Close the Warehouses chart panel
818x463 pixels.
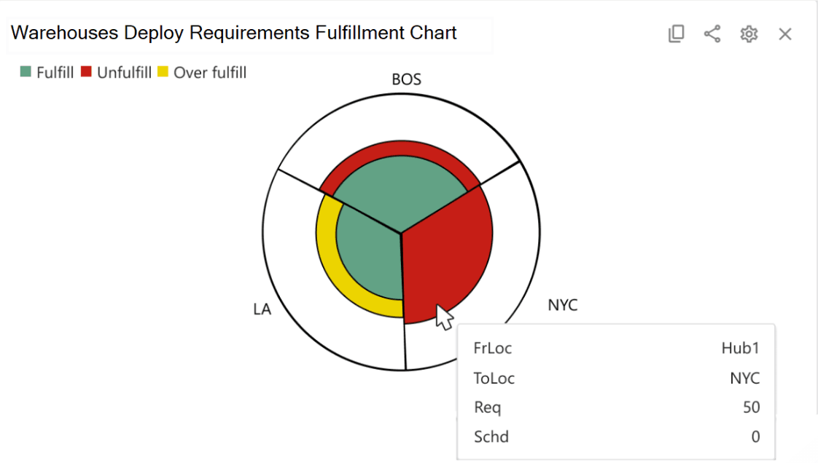(785, 33)
